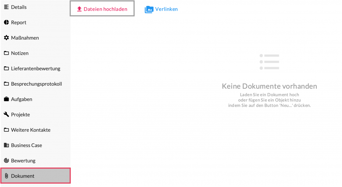
Task: Open the Notizen section
Action: pyautogui.click(x=20, y=53)
